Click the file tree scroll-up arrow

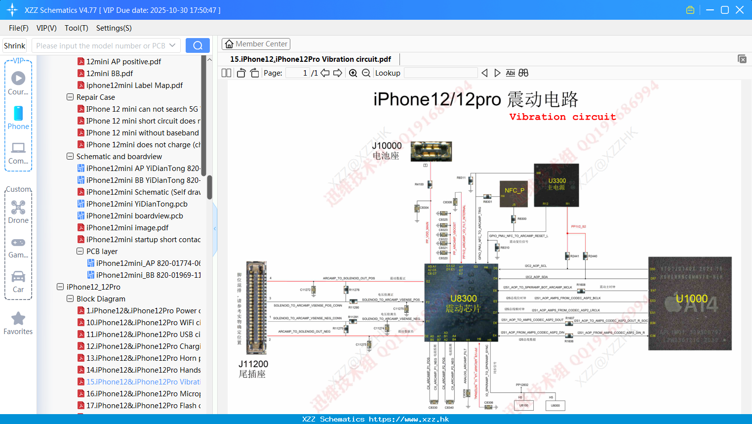tap(209, 59)
